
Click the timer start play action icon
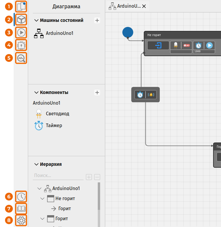click(x=209, y=46)
